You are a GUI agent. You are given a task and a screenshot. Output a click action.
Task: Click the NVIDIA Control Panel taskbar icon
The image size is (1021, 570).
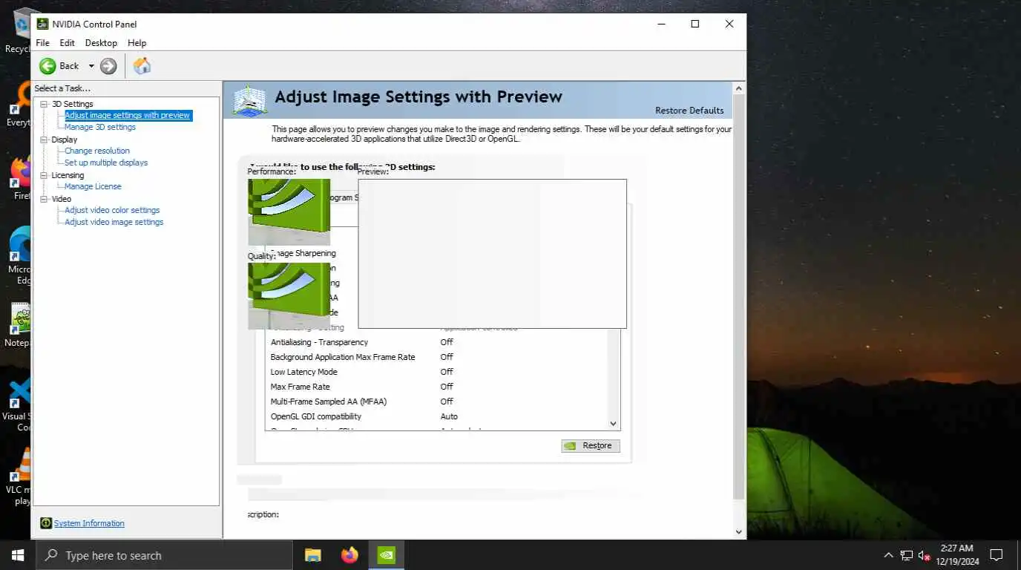387,555
